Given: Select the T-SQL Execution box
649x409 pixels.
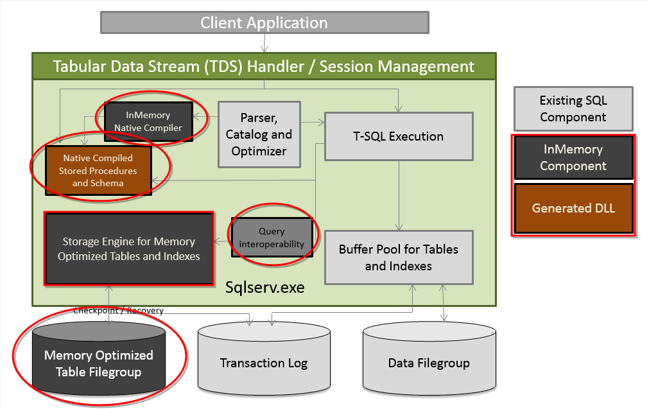Looking at the screenshot, I should click(399, 136).
